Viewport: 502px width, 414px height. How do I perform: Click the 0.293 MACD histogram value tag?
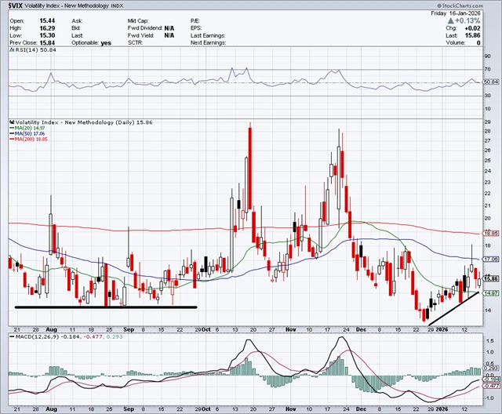[491, 369]
